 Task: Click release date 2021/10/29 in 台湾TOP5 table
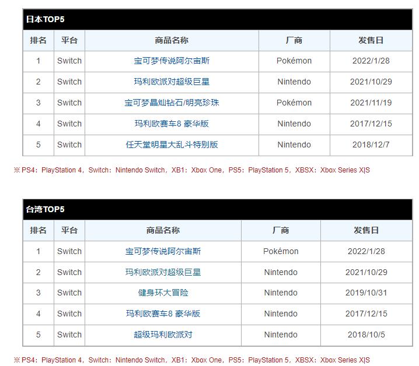pyautogui.click(x=366, y=272)
